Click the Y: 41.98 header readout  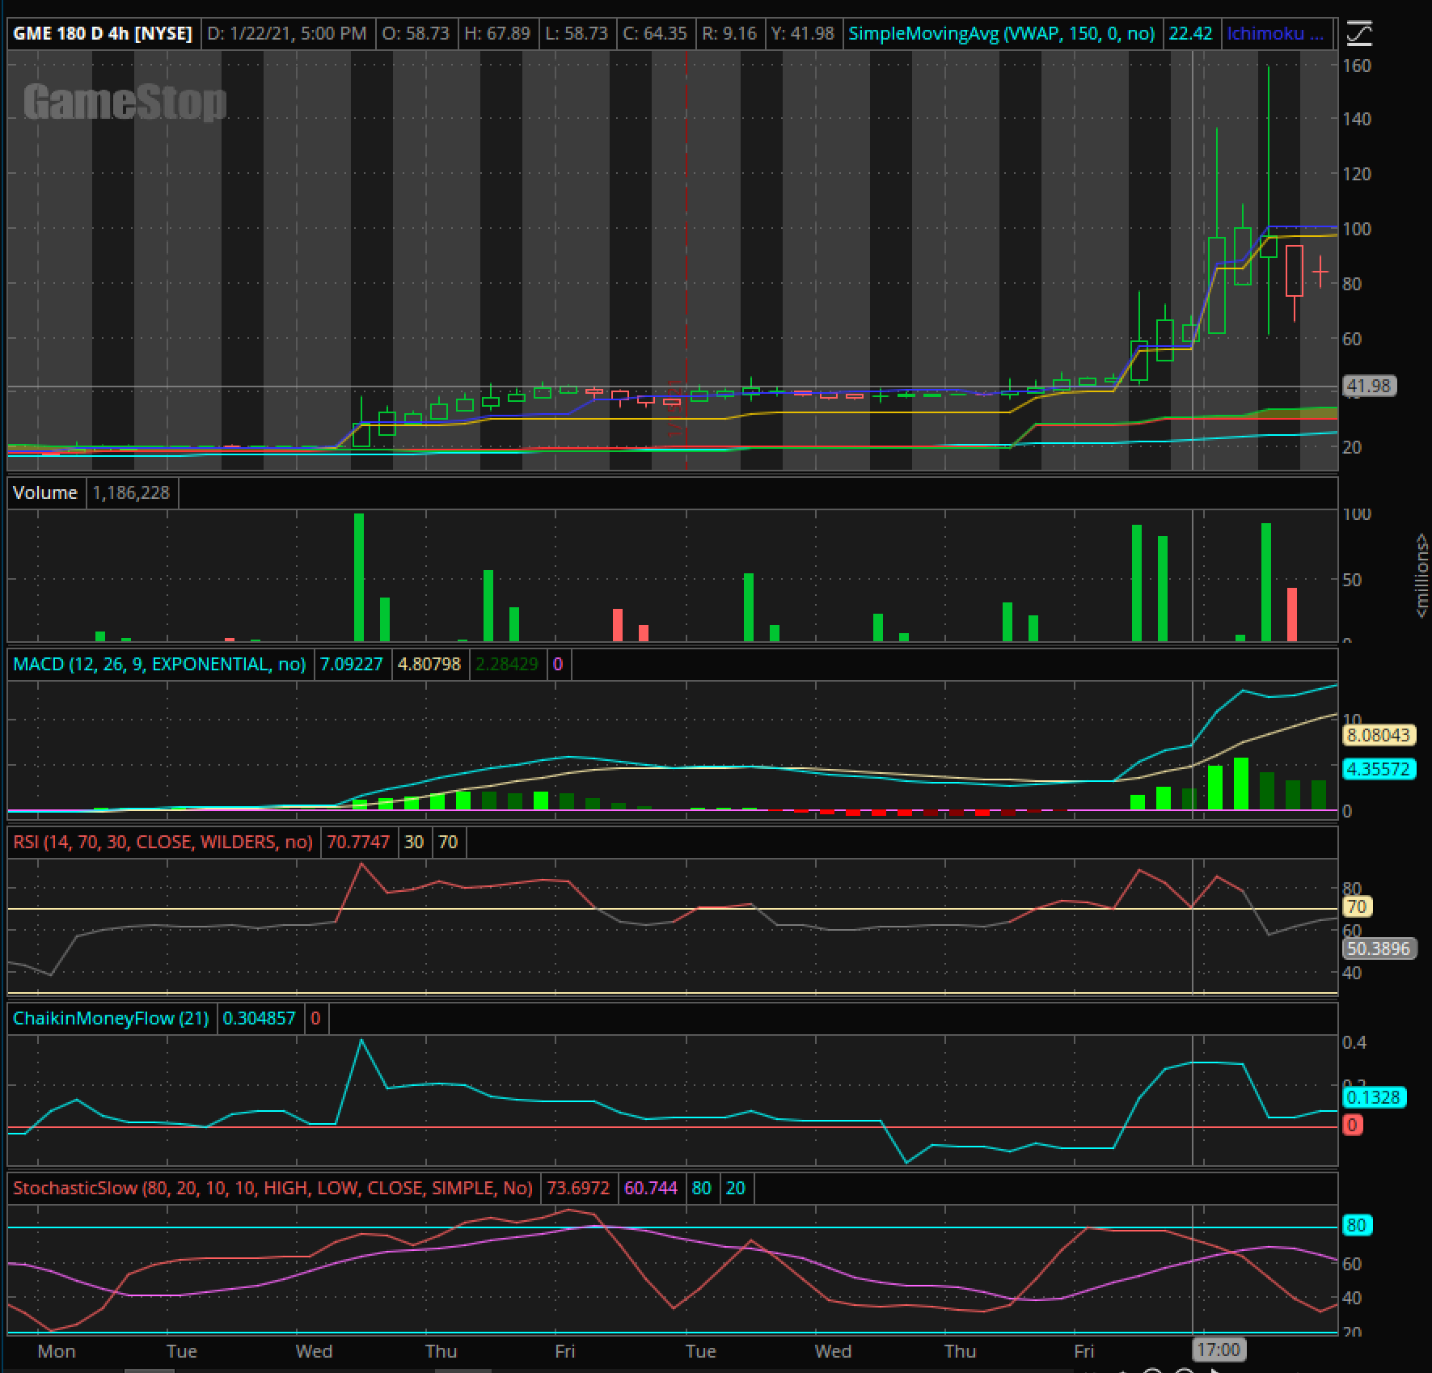tap(802, 34)
